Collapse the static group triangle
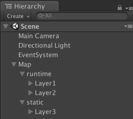133x119 pixels. coord(22,102)
